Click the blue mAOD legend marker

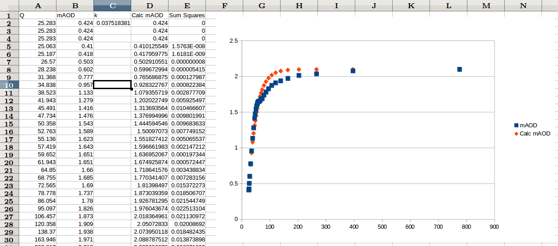point(516,126)
